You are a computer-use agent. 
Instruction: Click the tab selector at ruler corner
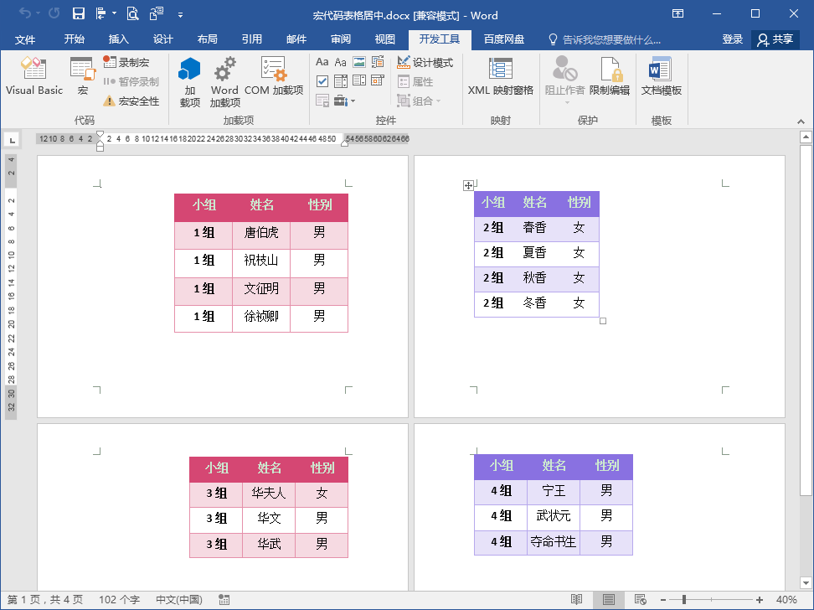tap(12, 140)
